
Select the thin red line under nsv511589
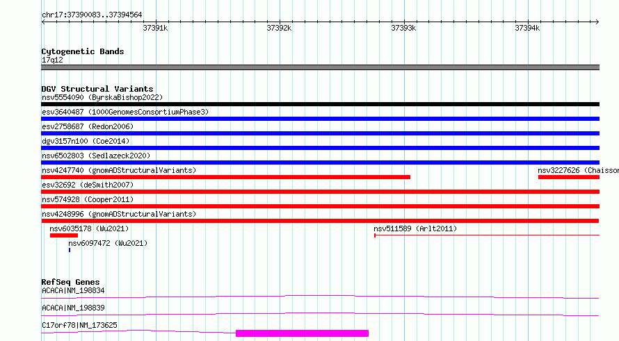pos(487,235)
